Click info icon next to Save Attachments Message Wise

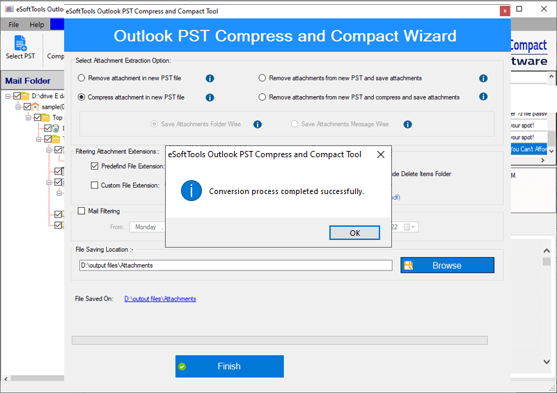click(407, 125)
